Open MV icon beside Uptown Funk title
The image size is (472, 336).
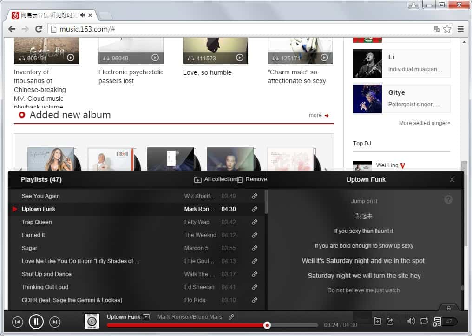click(x=146, y=317)
